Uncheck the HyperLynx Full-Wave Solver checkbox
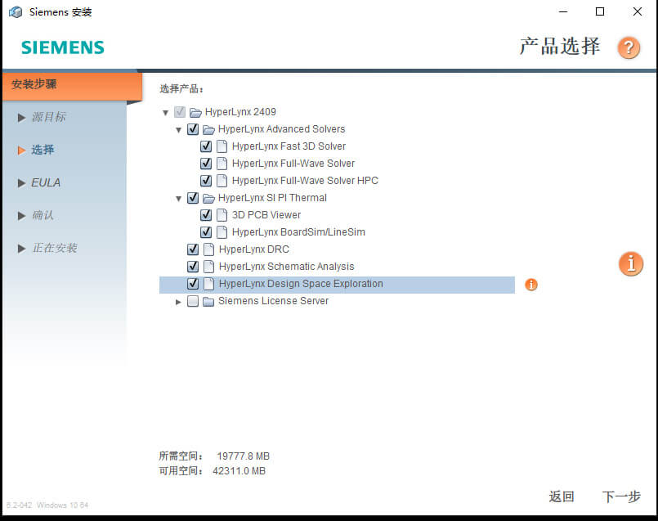The width and height of the screenshot is (658, 521). (x=206, y=164)
